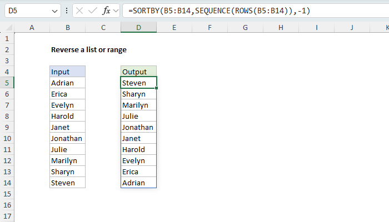Viewport: 389px width, 222px height.
Task: Select row 14 header
Action: [7, 183]
